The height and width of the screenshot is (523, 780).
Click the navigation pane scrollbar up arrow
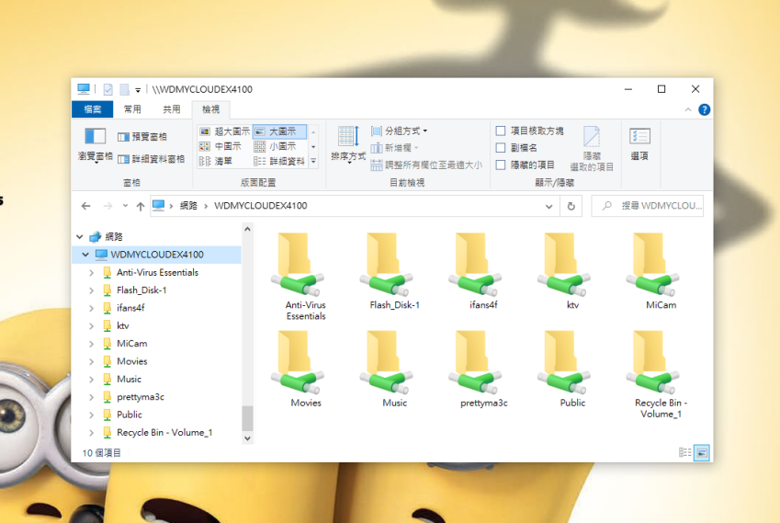click(247, 229)
